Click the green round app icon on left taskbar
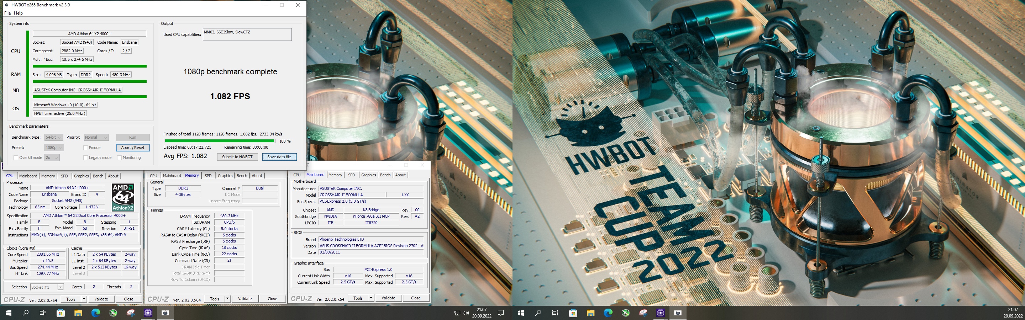 (113, 313)
